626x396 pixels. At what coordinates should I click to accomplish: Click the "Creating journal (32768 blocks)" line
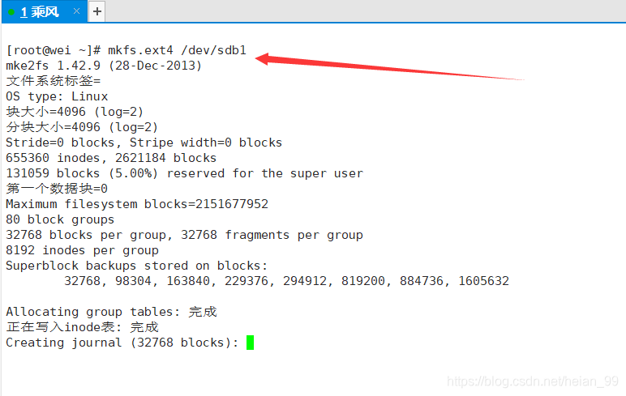tap(122, 343)
